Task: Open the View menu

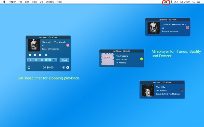Action: pyautogui.click(x=34, y=2)
